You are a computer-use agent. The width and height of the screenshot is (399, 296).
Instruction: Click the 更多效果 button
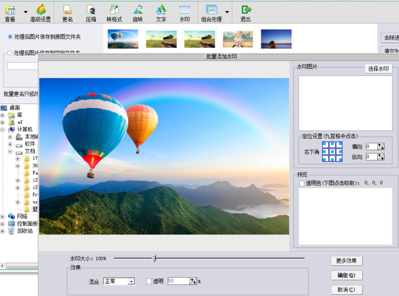(346, 260)
